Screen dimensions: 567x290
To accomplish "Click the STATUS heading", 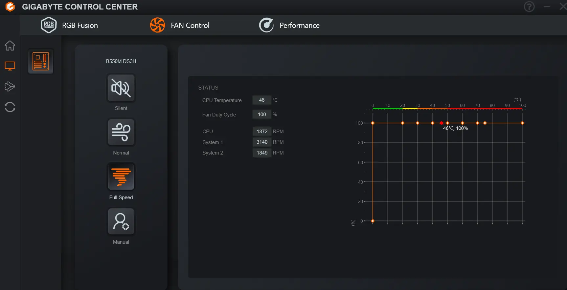I will (x=208, y=88).
